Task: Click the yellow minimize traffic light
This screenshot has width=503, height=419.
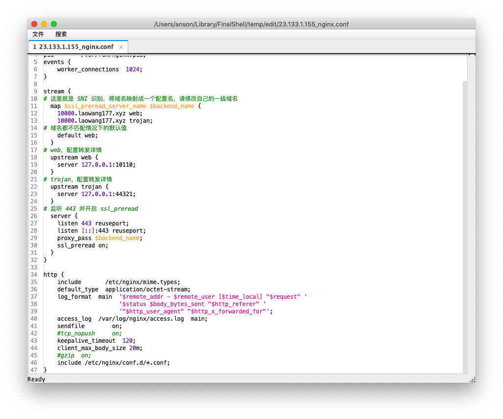Action: point(44,23)
